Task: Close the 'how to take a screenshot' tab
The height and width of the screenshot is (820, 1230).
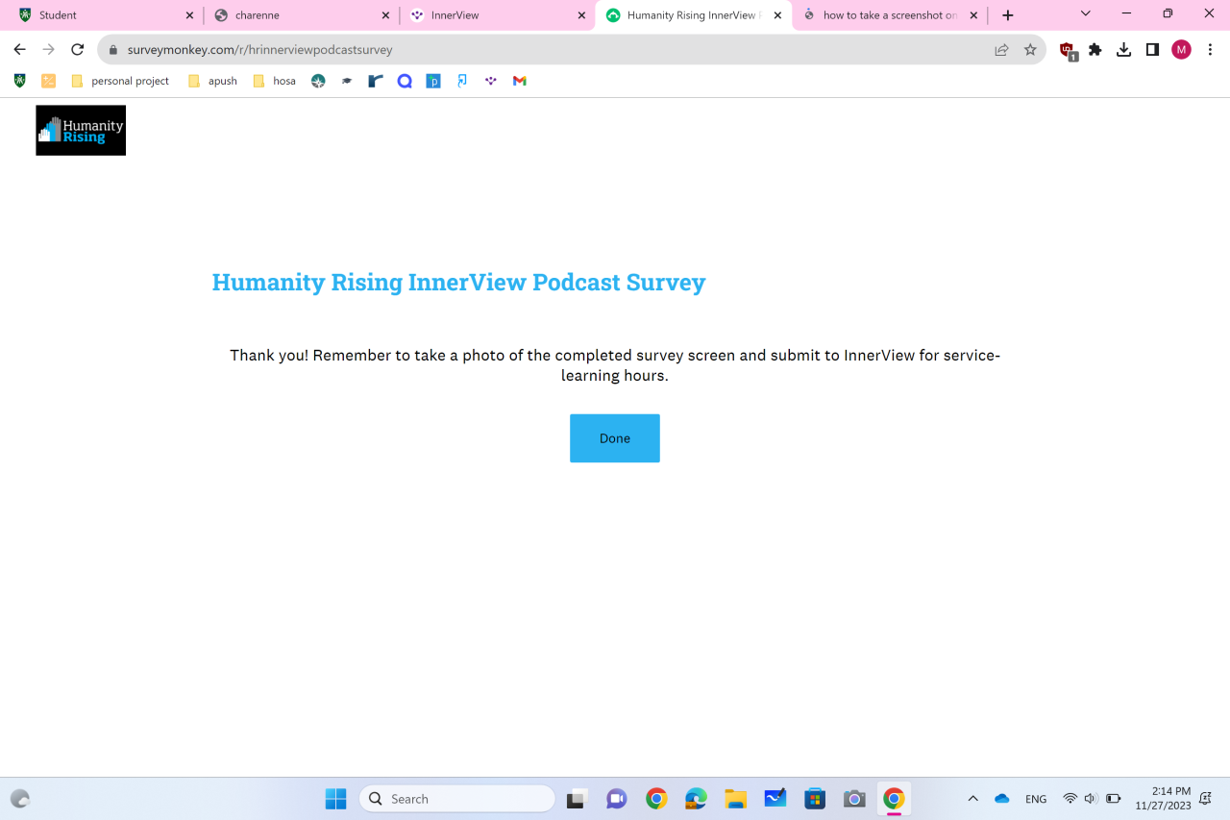Action: point(973,15)
